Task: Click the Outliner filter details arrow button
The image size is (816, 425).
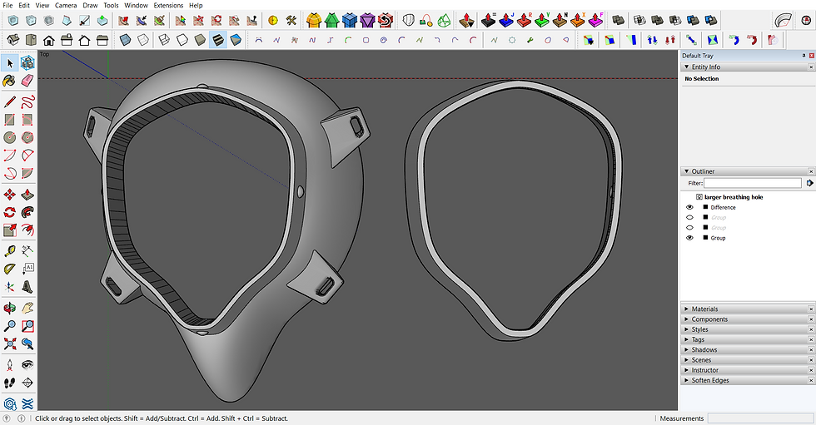Action: click(x=809, y=183)
